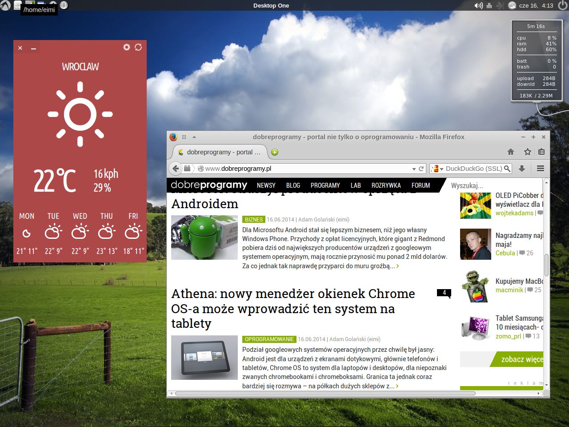Open comment bubble showing 4 comments

pos(444,293)
